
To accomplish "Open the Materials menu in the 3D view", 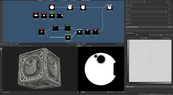I will coord(6,46).
